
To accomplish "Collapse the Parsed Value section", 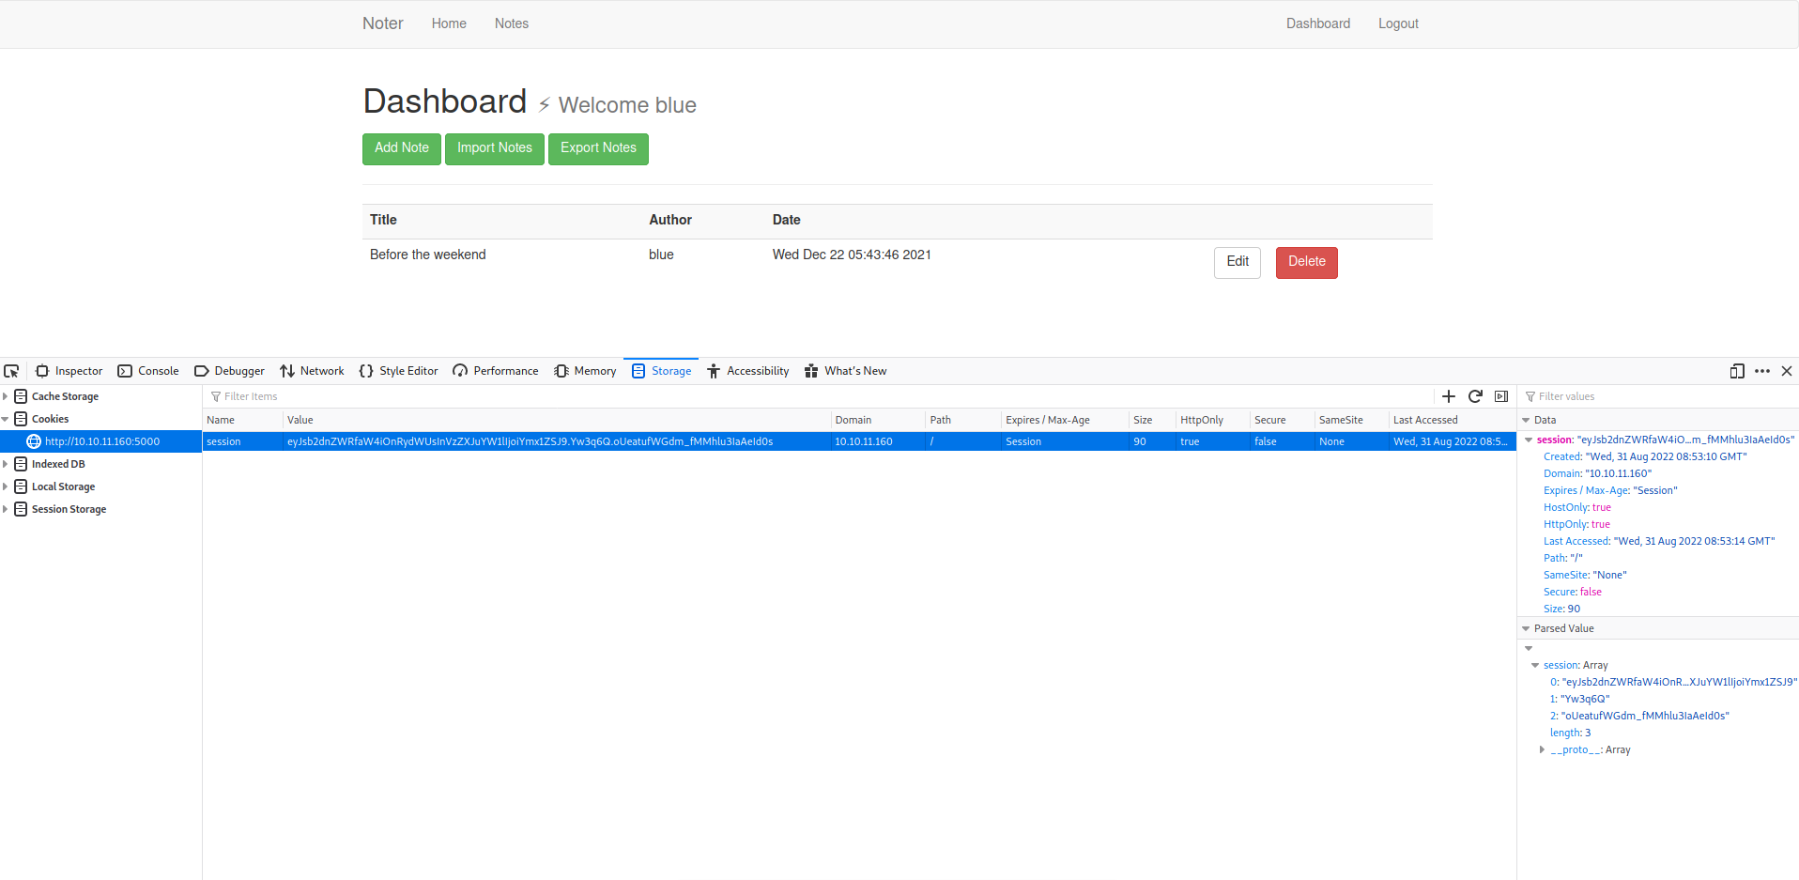I will click(1526, 628).
